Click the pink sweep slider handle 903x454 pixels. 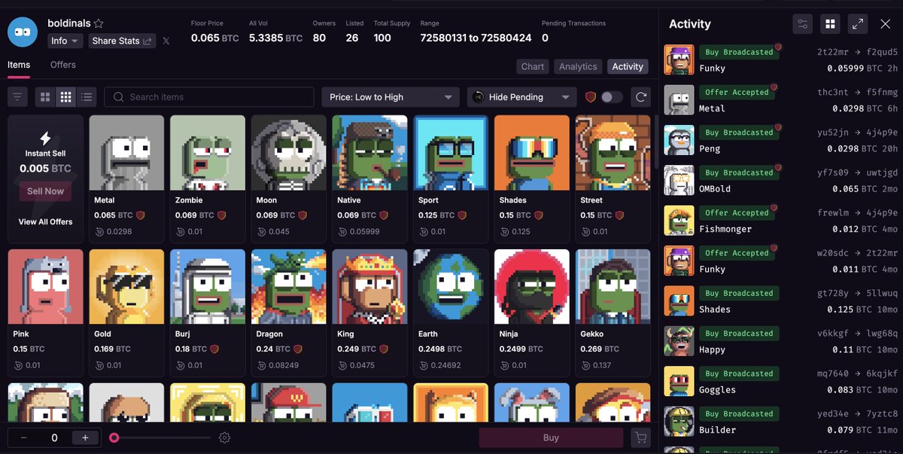114,437
